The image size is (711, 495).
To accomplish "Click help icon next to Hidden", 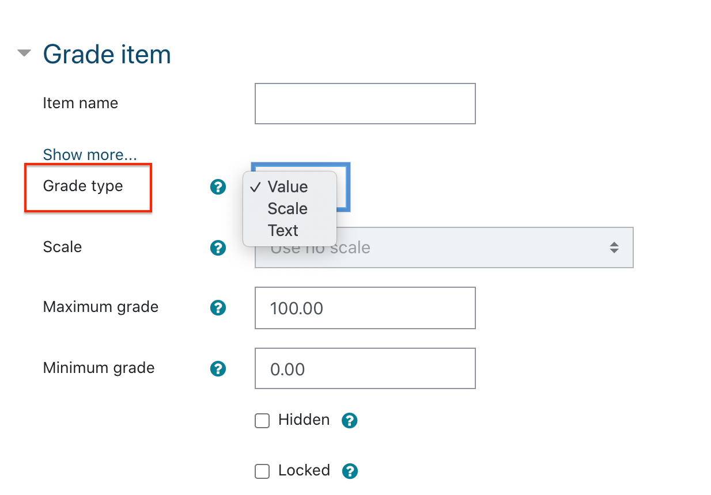I will point(350,421).
